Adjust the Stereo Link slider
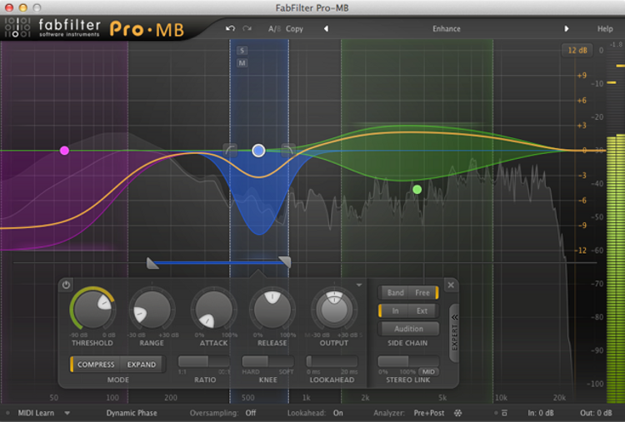The height and width of the screenshot is (422, 625). (x=408, y=361)
